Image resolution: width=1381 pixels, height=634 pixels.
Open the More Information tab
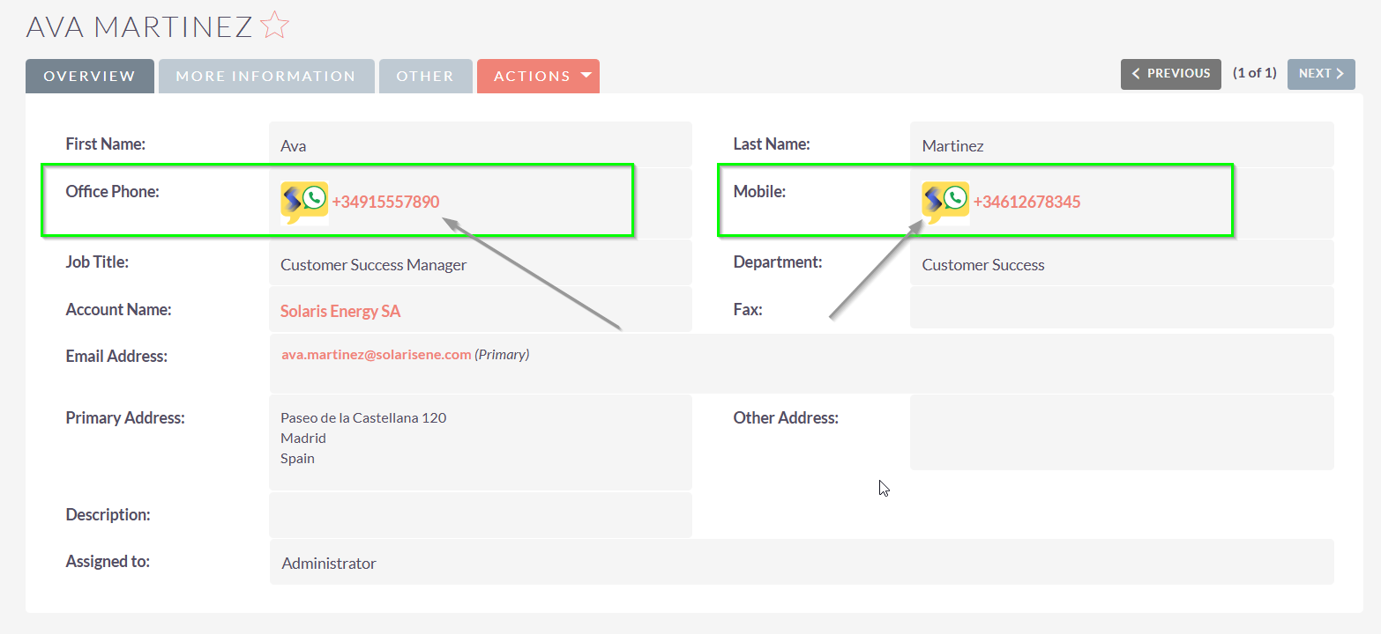coord(265,76)
